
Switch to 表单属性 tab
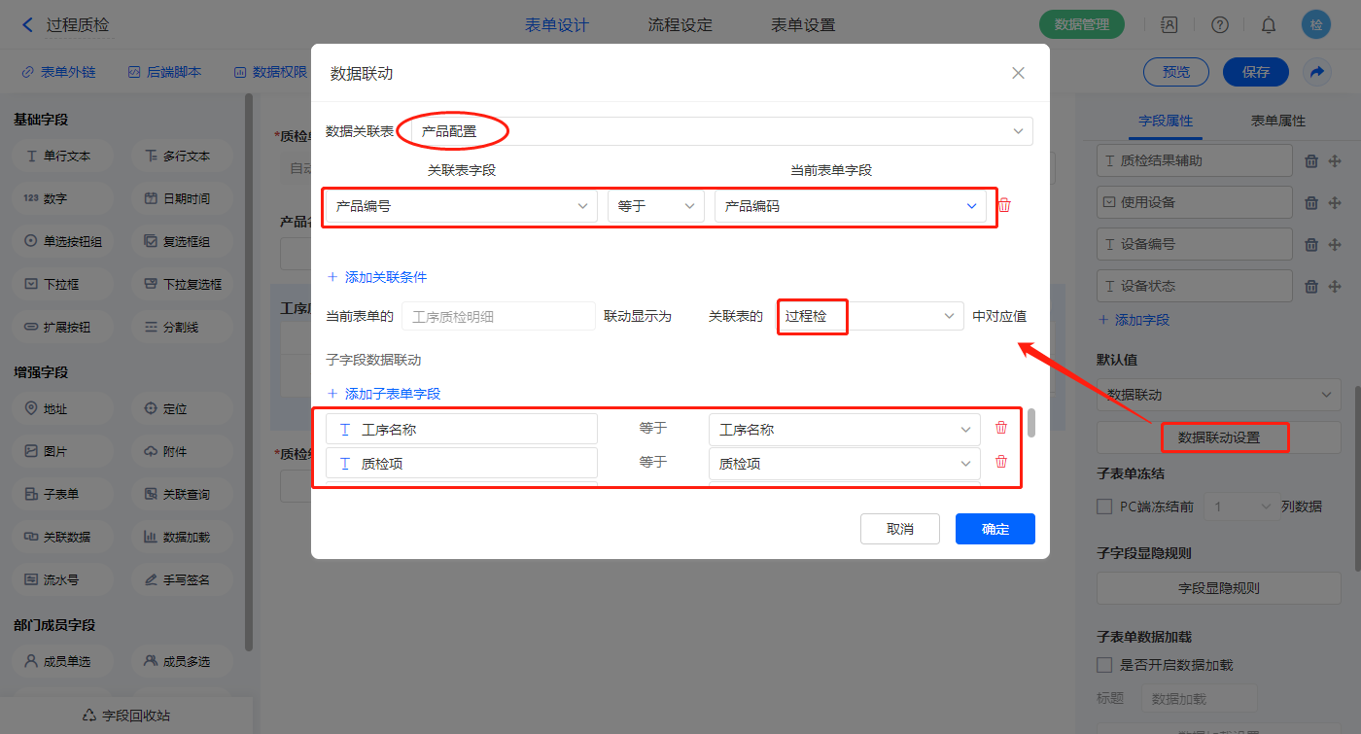(x=1277, y=121)
